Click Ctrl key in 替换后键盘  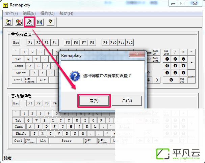18,141
